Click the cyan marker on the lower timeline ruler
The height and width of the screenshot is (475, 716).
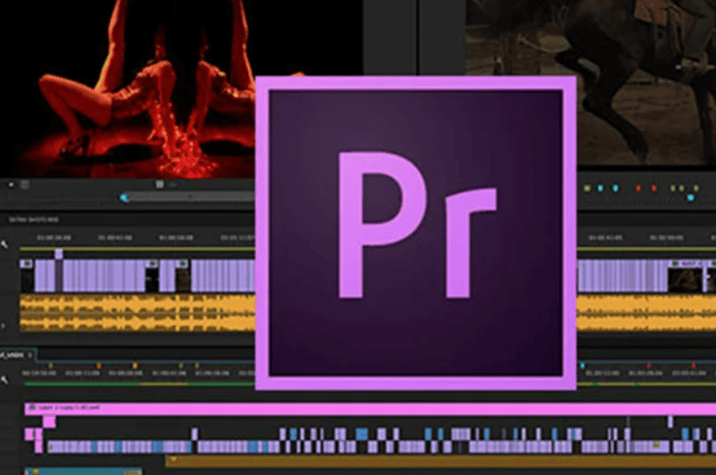click(x=582, y=366)
